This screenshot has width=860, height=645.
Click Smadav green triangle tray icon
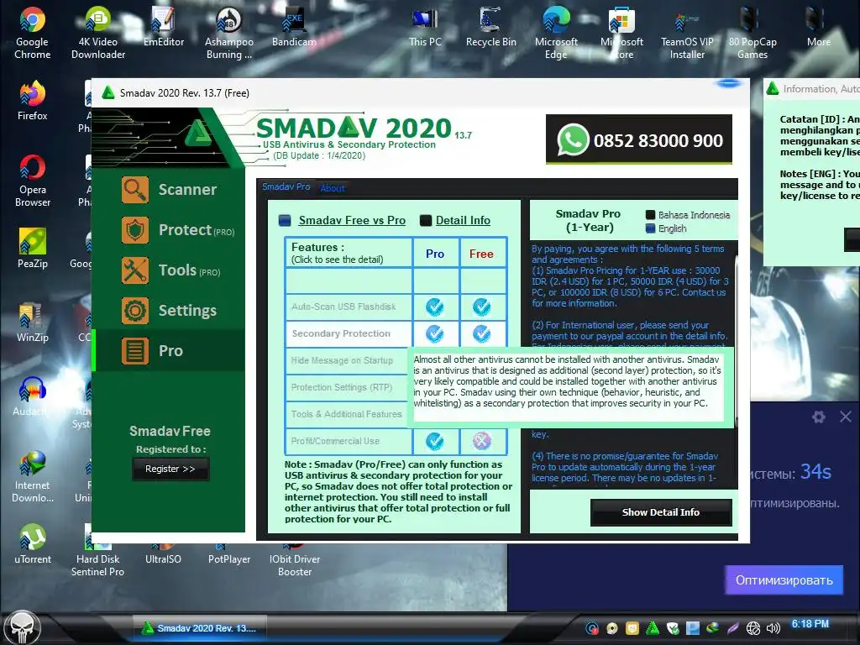pos(653,628)
